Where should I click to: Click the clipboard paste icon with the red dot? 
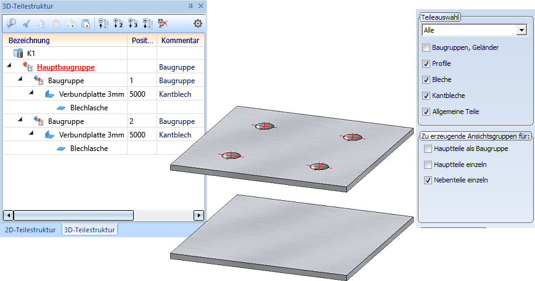86,23
